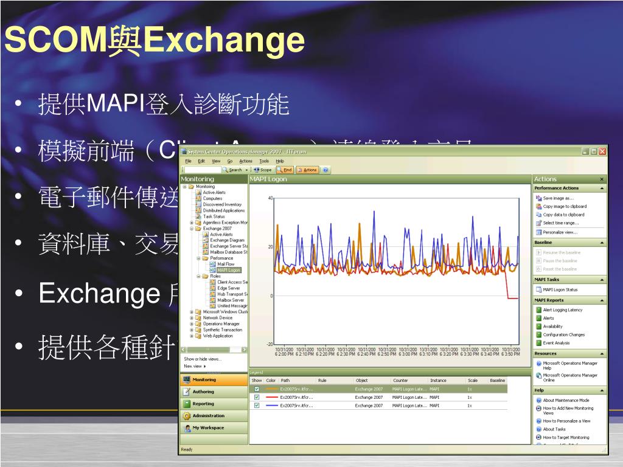Open the Alert Logging Latency report icon

click(539, 310)
